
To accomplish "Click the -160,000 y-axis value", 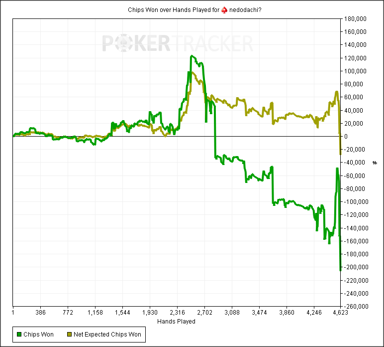I will click(356, 241).
